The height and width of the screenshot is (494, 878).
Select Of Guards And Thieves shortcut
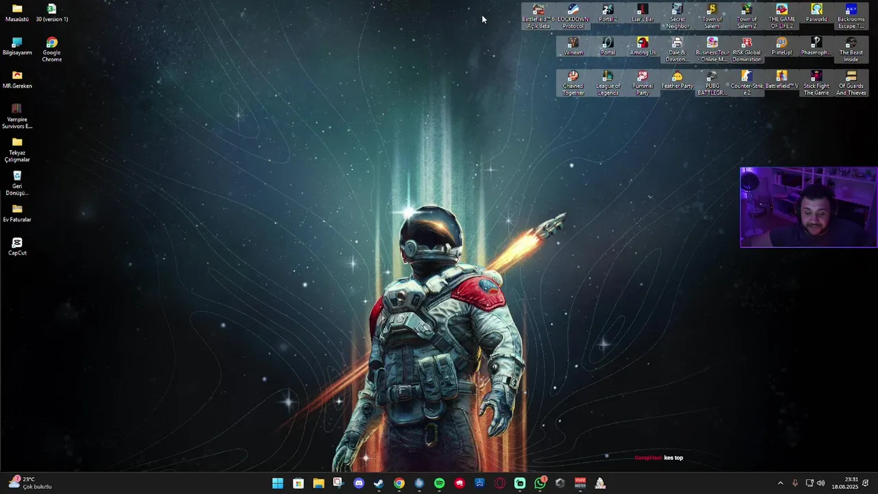pyautogui.click(x=851, y=83)
